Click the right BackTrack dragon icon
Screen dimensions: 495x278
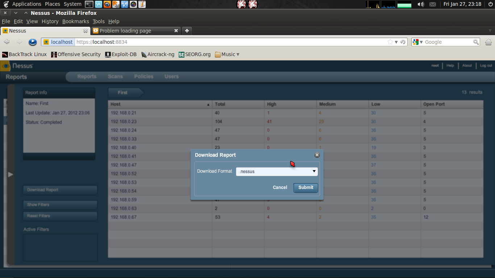tap(253, 4)
